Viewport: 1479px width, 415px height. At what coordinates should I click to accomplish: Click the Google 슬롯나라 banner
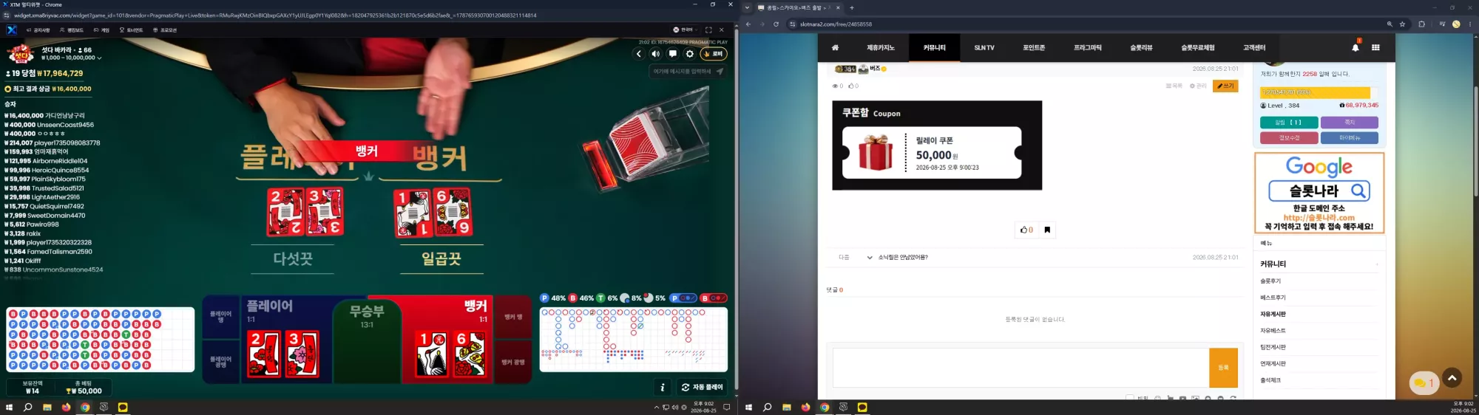pyautogui.click(x=1319, y=193)
